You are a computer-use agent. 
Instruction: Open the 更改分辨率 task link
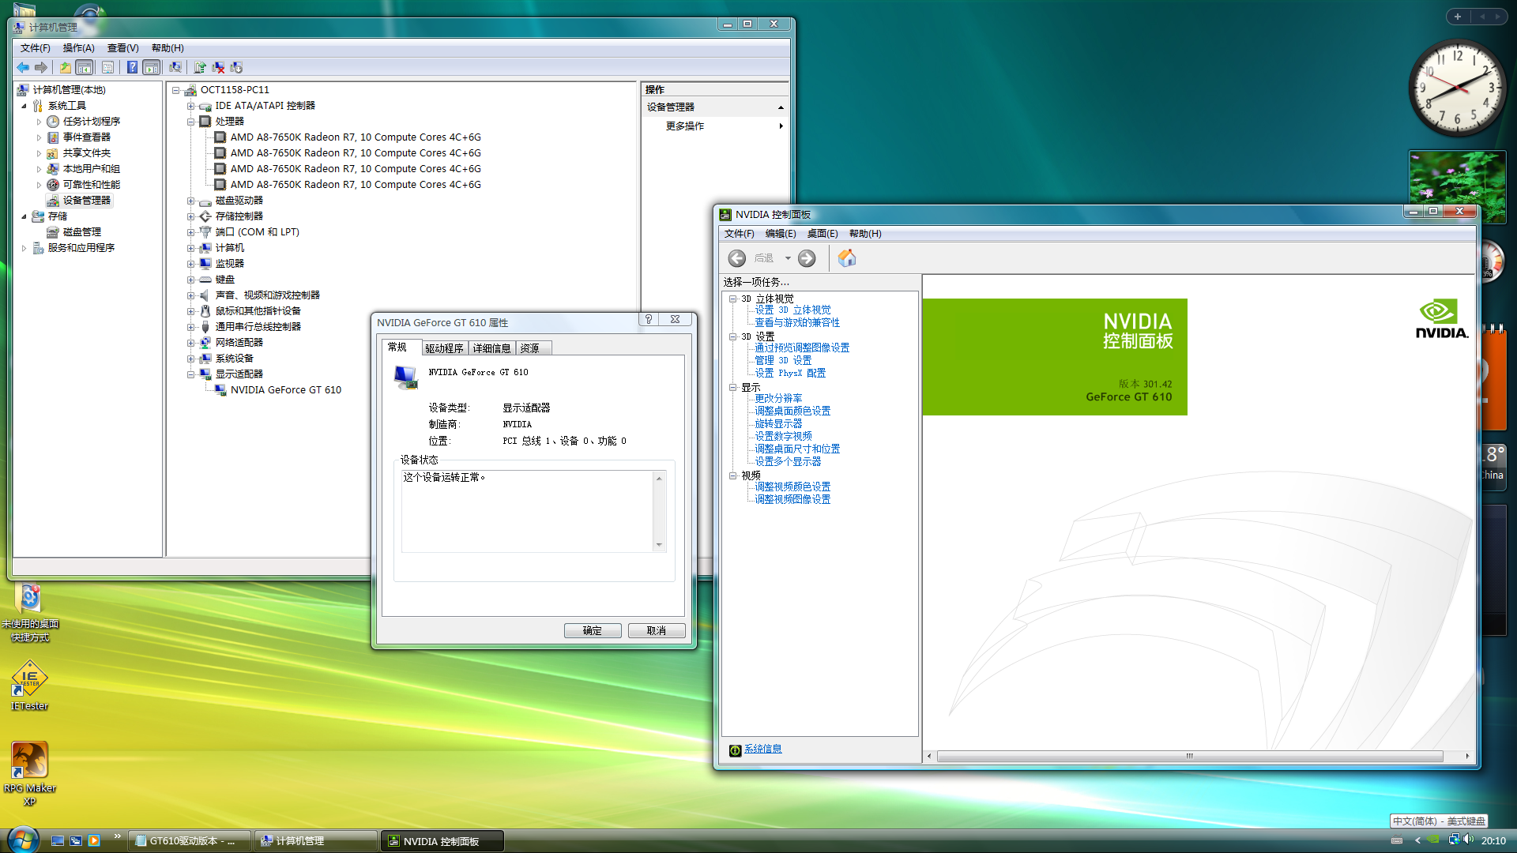pyautogui.click(x=778, y=398)
